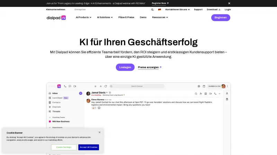Click the star icon beside Jamal Davis
277x155 pixels.
click(110, 93)
